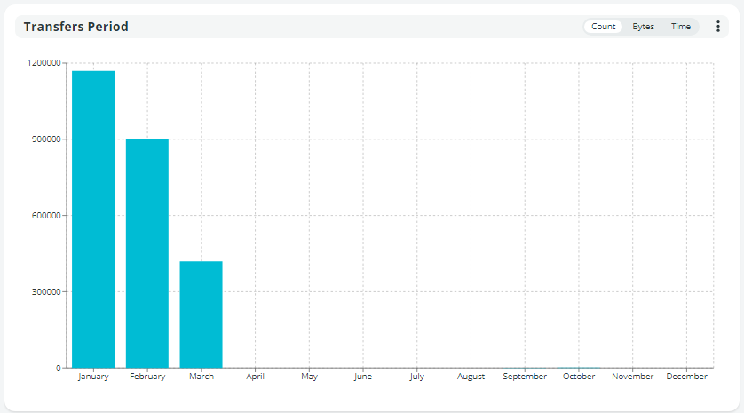Click the February x-axis label
Screen dimensions: 744x413
(x=147, y=377)
